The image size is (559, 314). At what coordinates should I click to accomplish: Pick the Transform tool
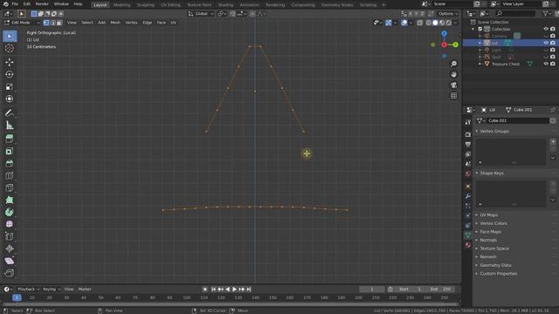[10, 99]
